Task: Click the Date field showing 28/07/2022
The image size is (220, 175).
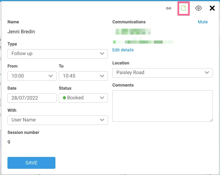Action: 32,98
